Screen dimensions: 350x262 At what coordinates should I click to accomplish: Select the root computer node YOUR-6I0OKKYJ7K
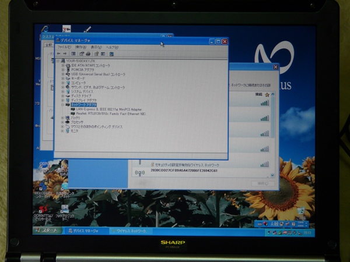(x=80, y=61)
